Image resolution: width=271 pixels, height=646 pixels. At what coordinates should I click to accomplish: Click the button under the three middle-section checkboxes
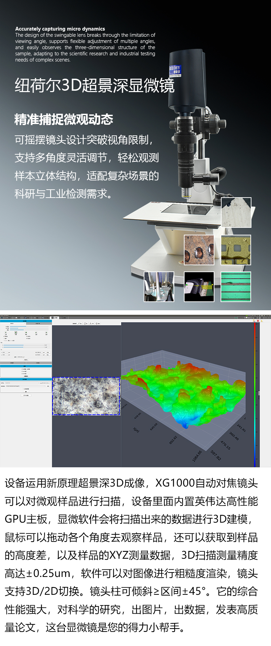click(26, 376)
